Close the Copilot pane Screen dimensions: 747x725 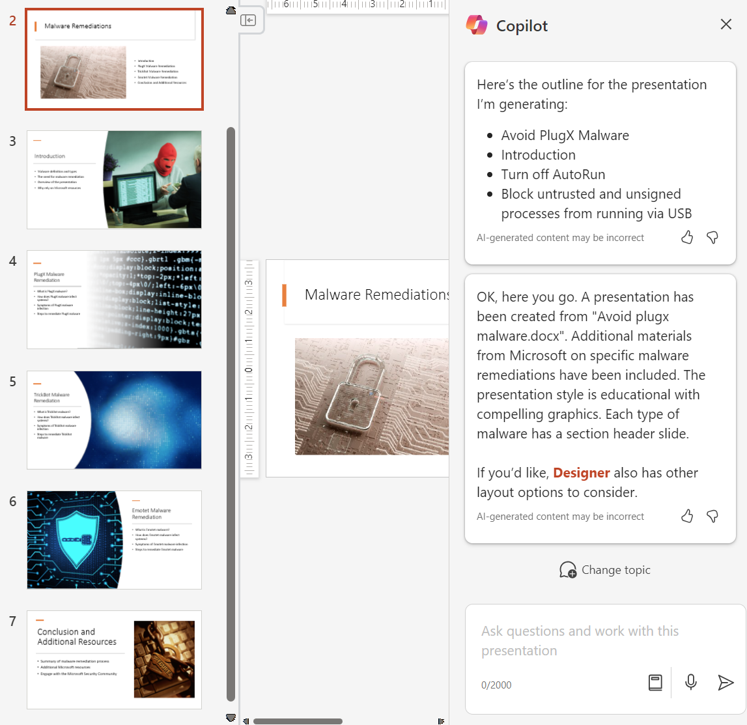pyautogui.click(x=726, y=24)
